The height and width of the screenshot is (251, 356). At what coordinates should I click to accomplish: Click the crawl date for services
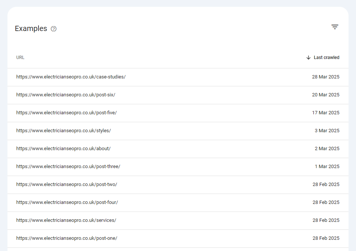(x=326, y=220)
